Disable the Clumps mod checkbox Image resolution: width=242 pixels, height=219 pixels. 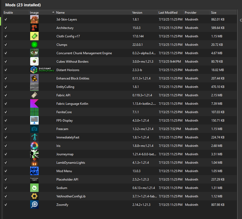click(x=6, y=44)
